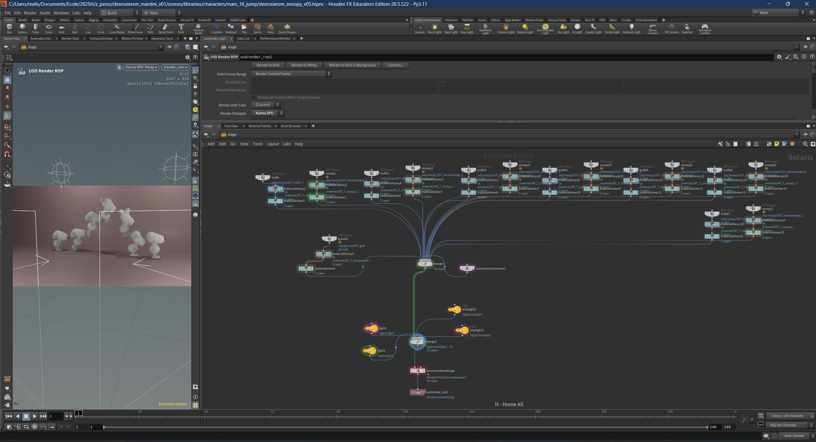Open the Windows menu
816x442 pixels.
[x=61, y=13]
